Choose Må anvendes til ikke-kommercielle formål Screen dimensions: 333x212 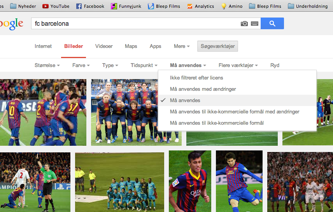[x=237, y=123]
